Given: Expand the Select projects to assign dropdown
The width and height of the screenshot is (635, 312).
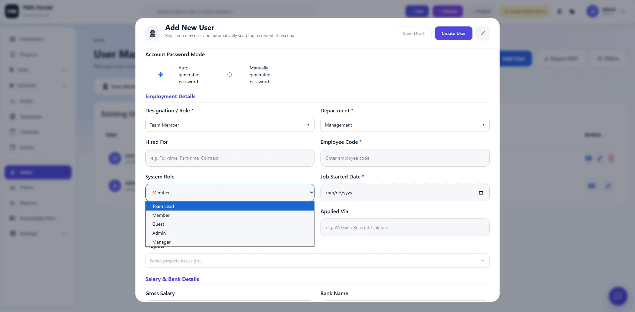Looking at the screenshot, I should 317,261.
